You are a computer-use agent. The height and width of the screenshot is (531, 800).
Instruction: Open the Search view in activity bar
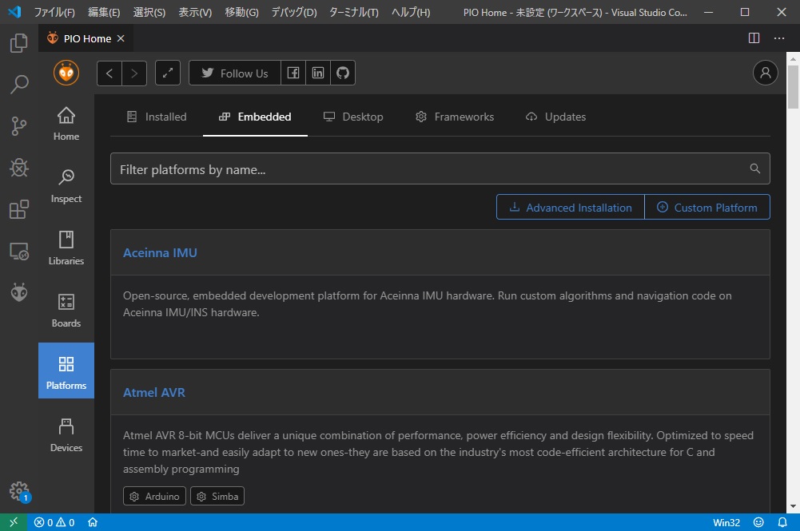(x=19, y=84)
